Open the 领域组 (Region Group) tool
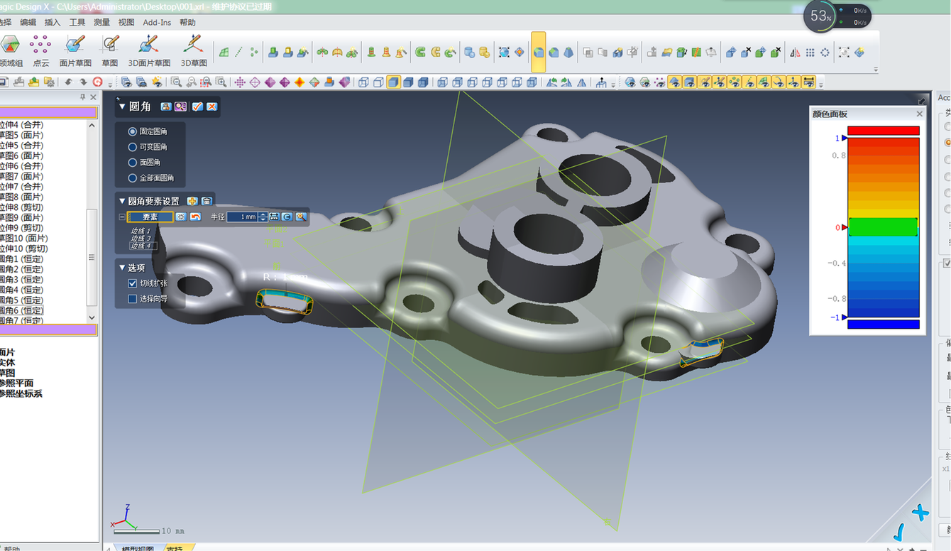The height and width of the screenshot is (551, 951). tap(11, 50)
